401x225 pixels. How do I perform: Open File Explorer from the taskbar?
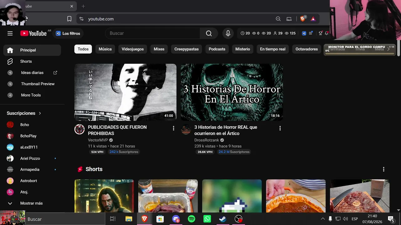tap(129, 219)
